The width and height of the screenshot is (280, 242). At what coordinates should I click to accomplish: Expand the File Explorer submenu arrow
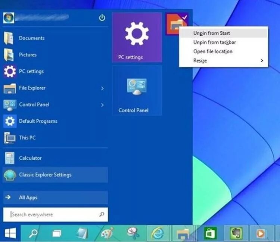coord(102,88)
